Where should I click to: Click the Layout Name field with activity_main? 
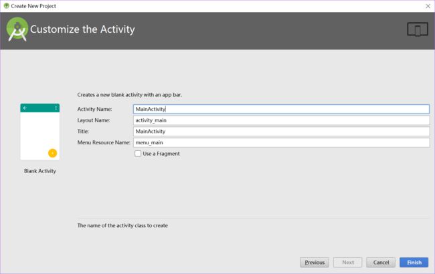(x=281, y=120)
